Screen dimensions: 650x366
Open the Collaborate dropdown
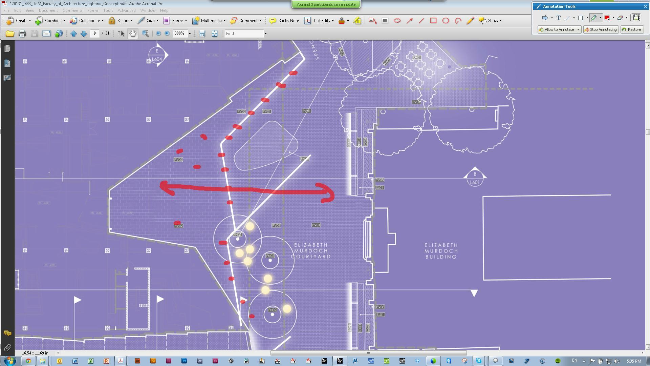pos(87,21)
